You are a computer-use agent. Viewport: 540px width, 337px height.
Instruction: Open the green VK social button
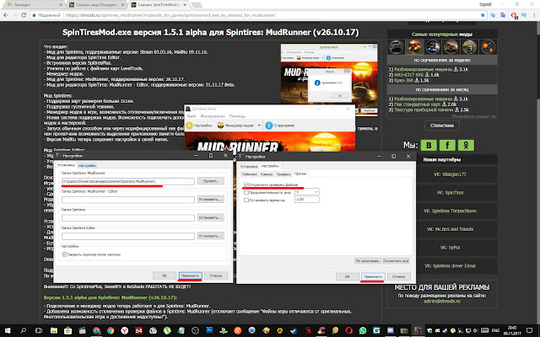(429, 145)
